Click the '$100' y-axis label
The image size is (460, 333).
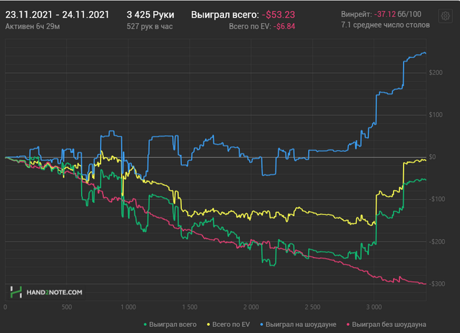pyautogui.click(x=436, y=115)
